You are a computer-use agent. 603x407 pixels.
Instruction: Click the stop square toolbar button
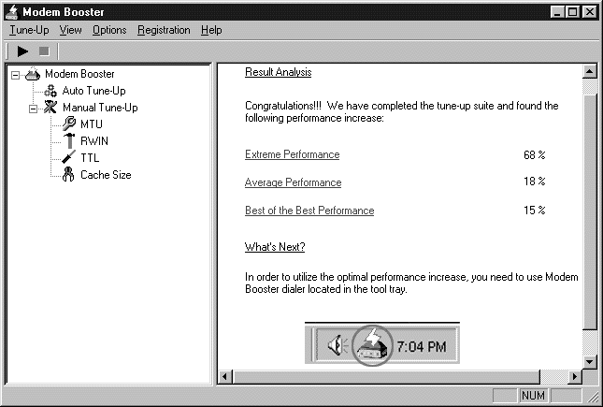pos(44,51)
